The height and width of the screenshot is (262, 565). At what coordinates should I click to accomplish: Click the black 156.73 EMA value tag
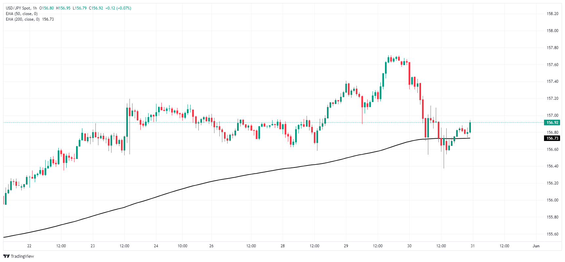[x=552, y=138]
